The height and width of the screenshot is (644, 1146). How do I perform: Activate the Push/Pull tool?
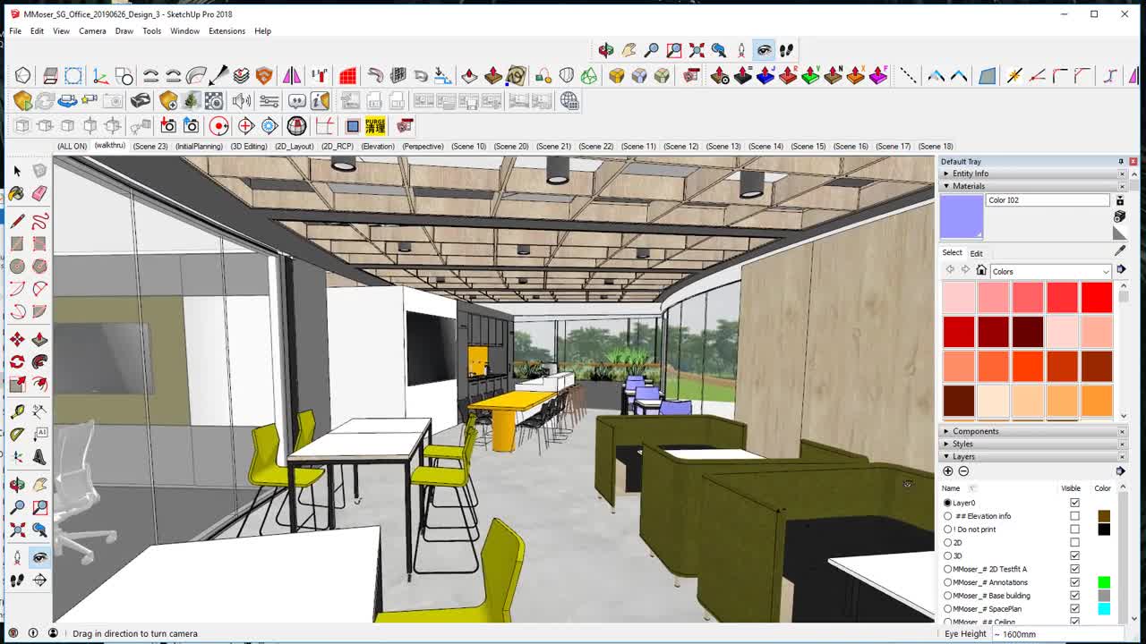39,339
